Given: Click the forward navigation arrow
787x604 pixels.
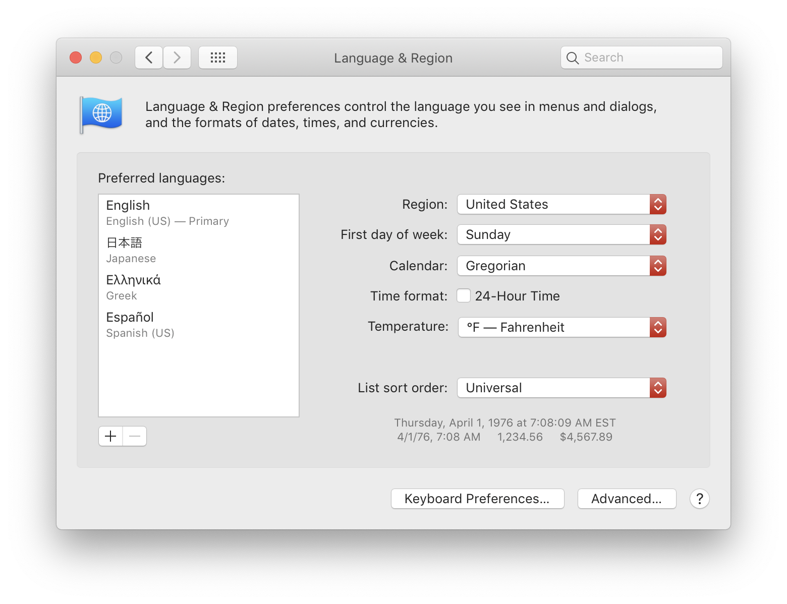Looking at the screenshot, I should click(x=177, y=57).
